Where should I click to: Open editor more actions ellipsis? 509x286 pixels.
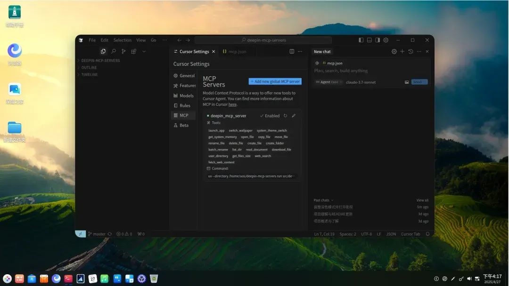coord(300,51)
